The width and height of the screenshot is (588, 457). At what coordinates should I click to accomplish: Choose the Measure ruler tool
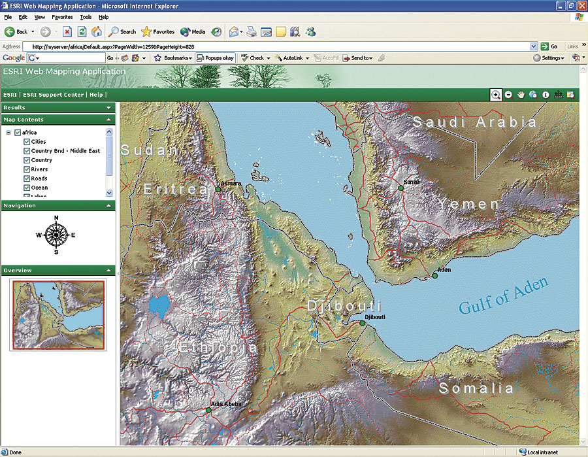(558, 95)
